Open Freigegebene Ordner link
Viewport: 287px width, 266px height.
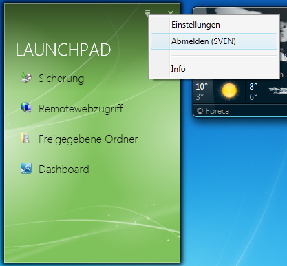pyautogui.click(x=88, y=139)
